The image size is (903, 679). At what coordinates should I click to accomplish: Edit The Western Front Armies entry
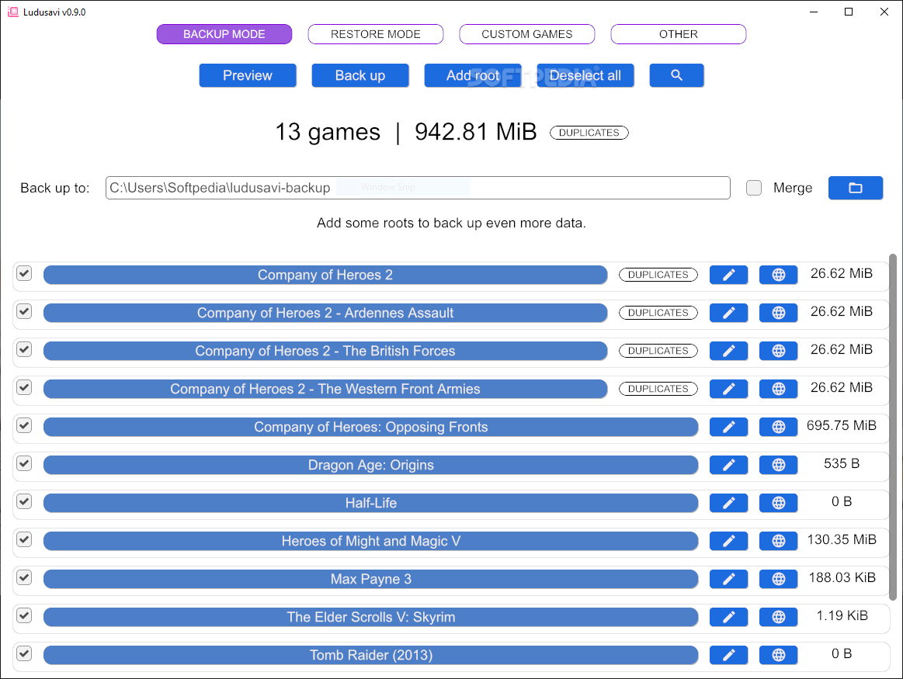728,389
